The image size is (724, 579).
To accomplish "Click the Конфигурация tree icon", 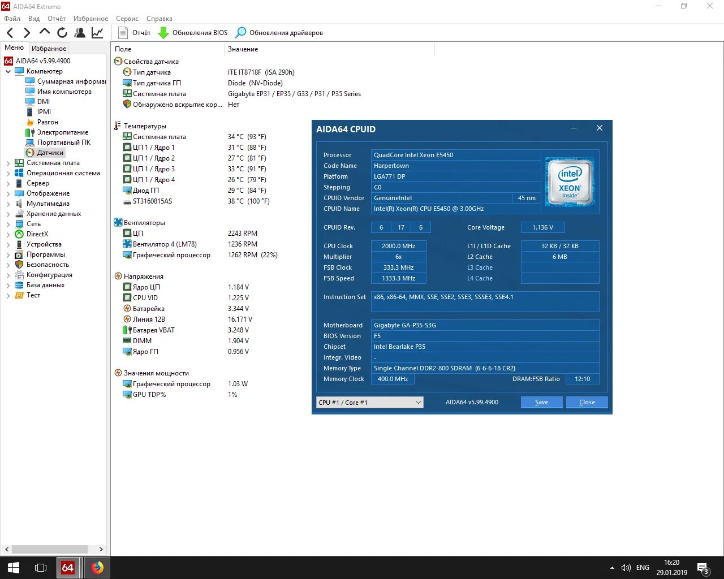I will 19,275.
